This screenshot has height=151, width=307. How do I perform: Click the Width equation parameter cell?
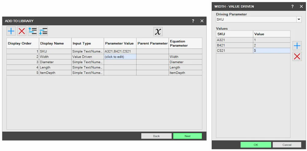pos(185,57)
